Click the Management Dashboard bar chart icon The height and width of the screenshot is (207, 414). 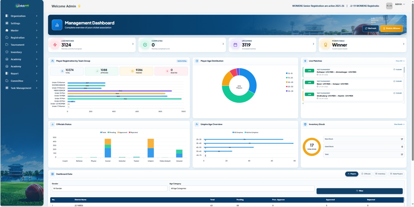pos(57,25)
